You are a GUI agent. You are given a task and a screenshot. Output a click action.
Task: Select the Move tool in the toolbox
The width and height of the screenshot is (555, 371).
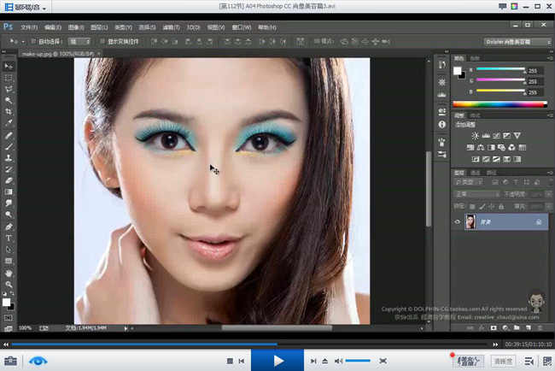[9, 66]
